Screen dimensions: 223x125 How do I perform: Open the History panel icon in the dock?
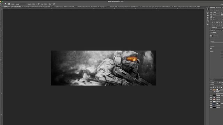(208, 13)
